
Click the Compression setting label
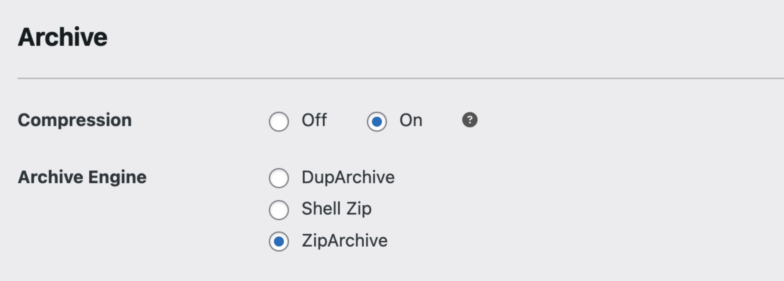click(75, 120)
